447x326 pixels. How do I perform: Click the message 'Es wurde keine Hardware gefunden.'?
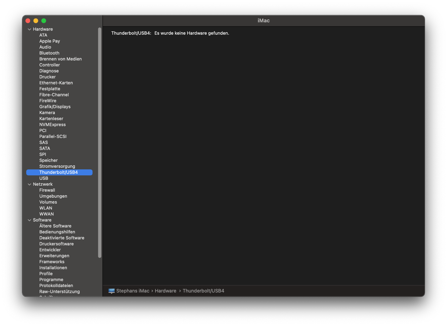(x=192, y=33)
